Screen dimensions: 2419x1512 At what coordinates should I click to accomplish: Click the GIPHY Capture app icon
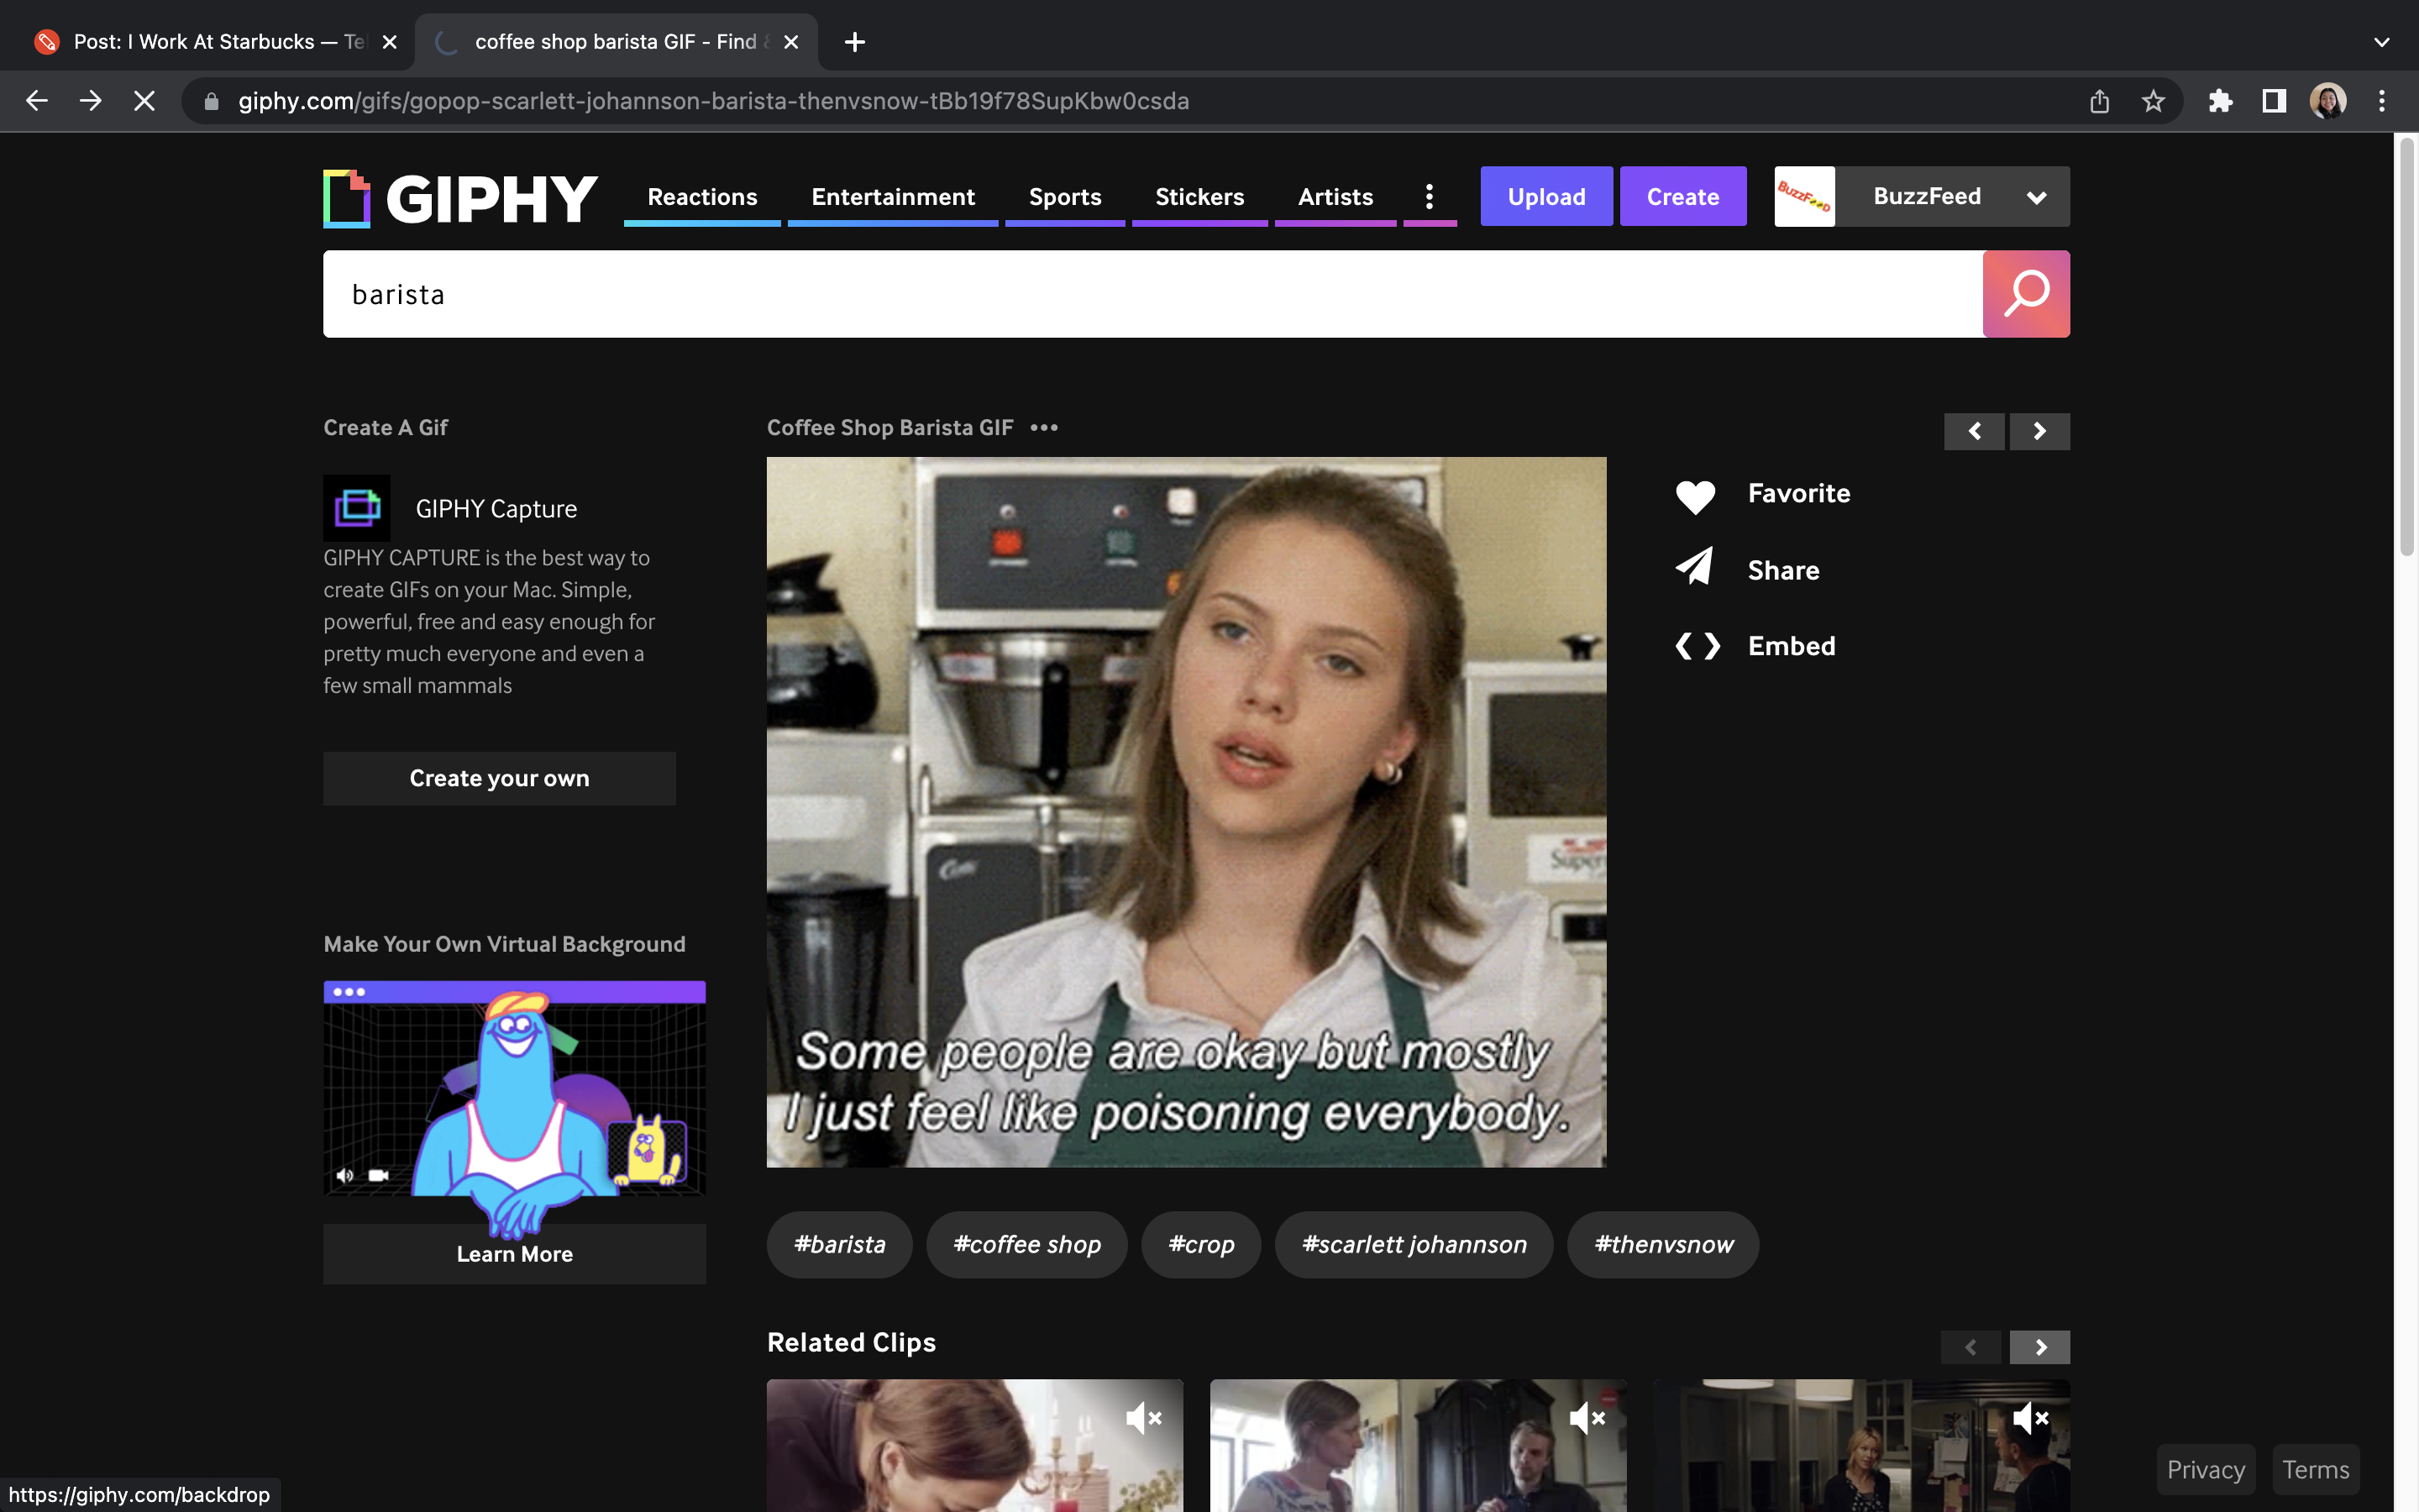click(357, 508)
